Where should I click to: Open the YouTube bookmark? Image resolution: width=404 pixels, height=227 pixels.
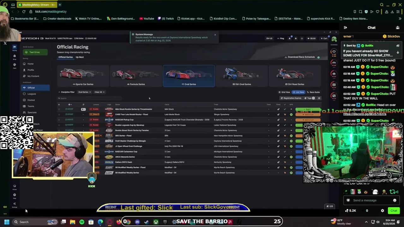(x=147, y=19)
